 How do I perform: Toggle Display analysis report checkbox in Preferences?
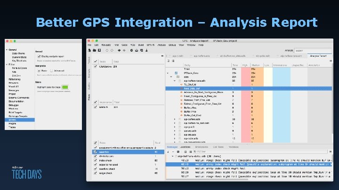click(39, 56)
